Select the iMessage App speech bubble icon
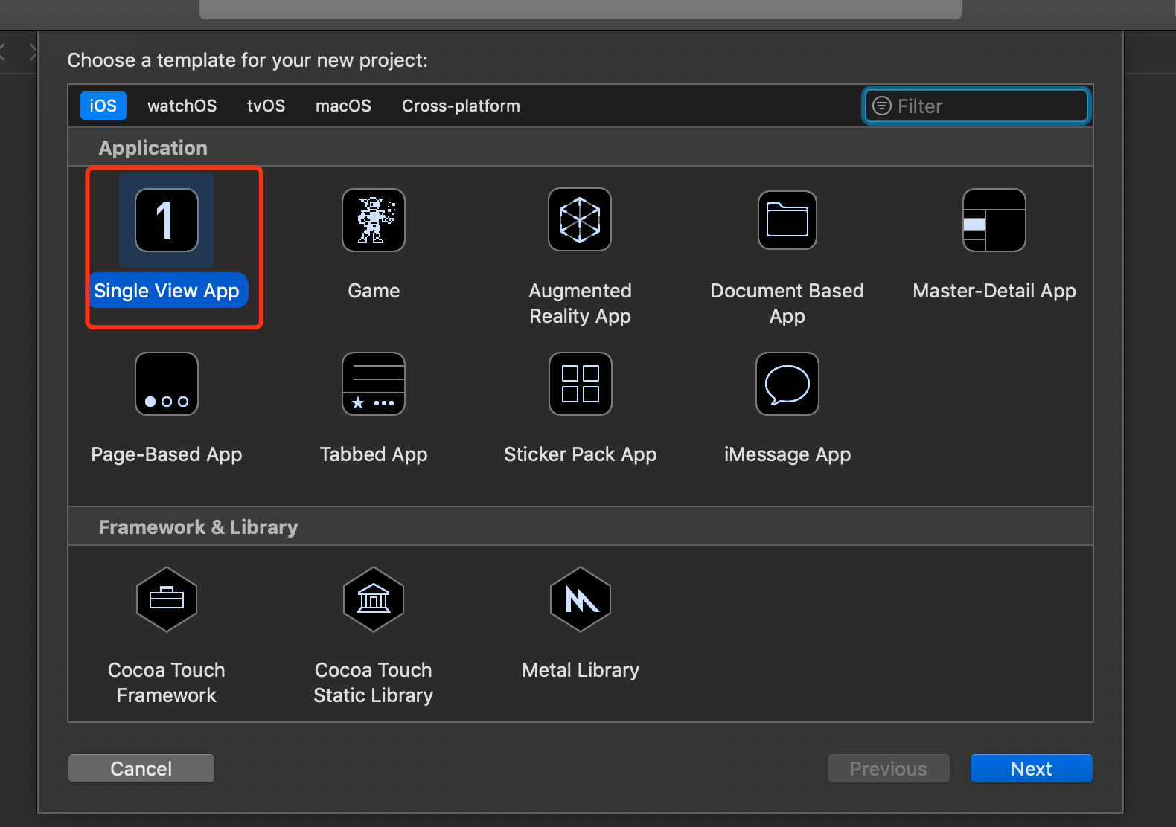 [x=787, y=384]
